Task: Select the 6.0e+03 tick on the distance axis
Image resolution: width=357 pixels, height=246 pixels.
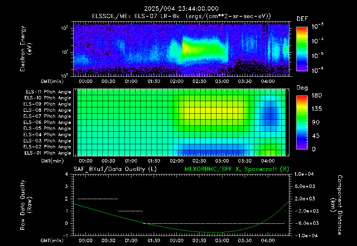Action: pyautogui.click(x=305, y=187)
